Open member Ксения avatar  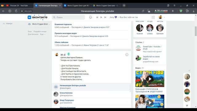point(140,28)
